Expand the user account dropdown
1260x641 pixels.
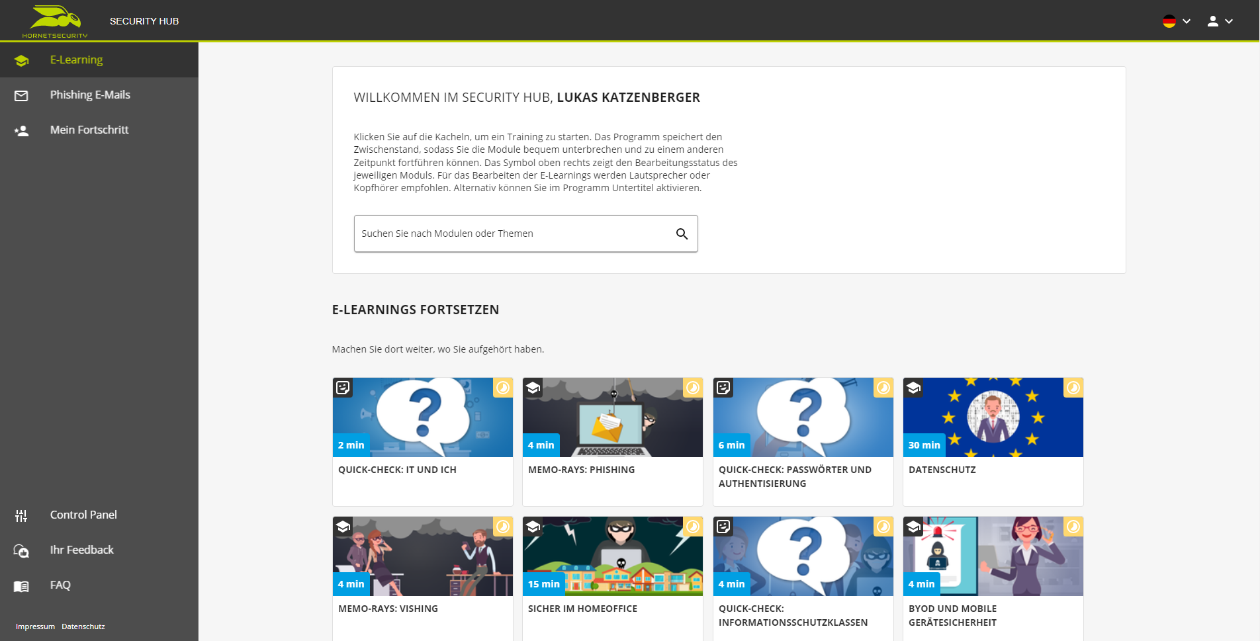tap(1220, 21)
